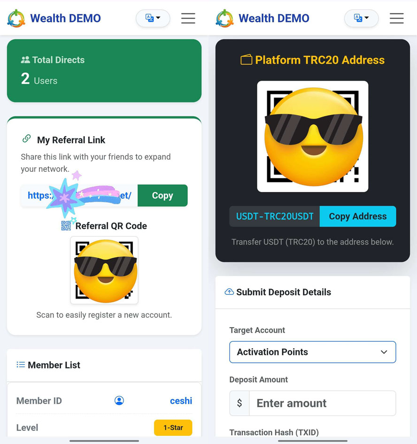Open the Activation Points target account dropdown

[x=312, y=352]
